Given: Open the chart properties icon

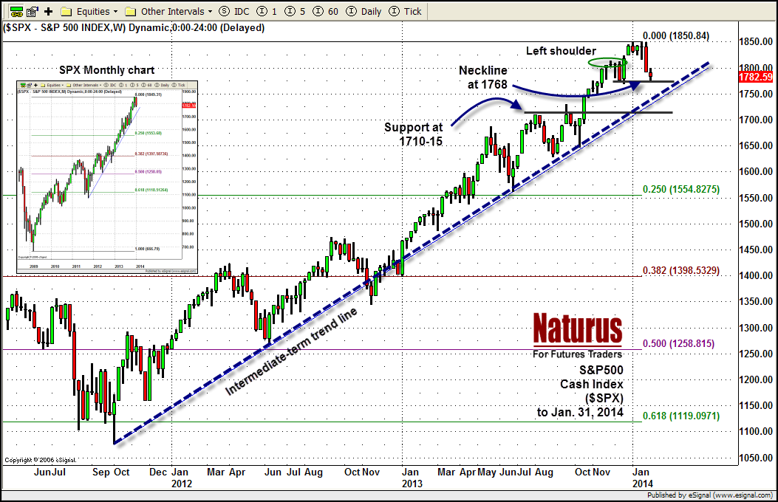Looking at the screenshot, I should (33, 11).
